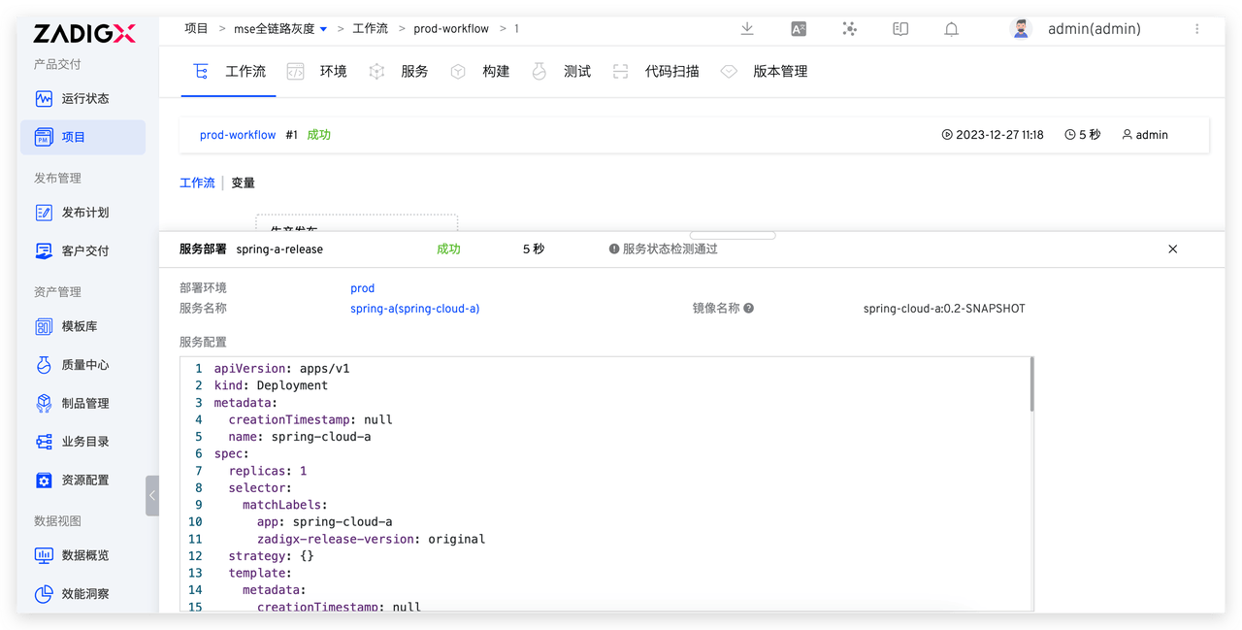Open the notifications bell
Image resolution: width=1242 pixels, height=630 pixels.
click(951, 29)
